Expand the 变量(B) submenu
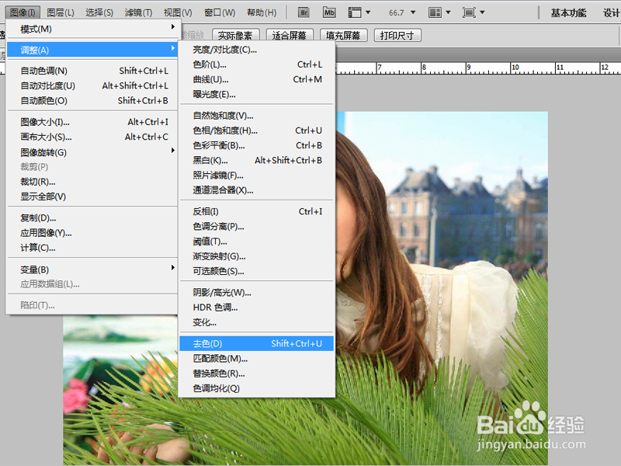This screenshot has height=466, width=621. tap(92, 270)
